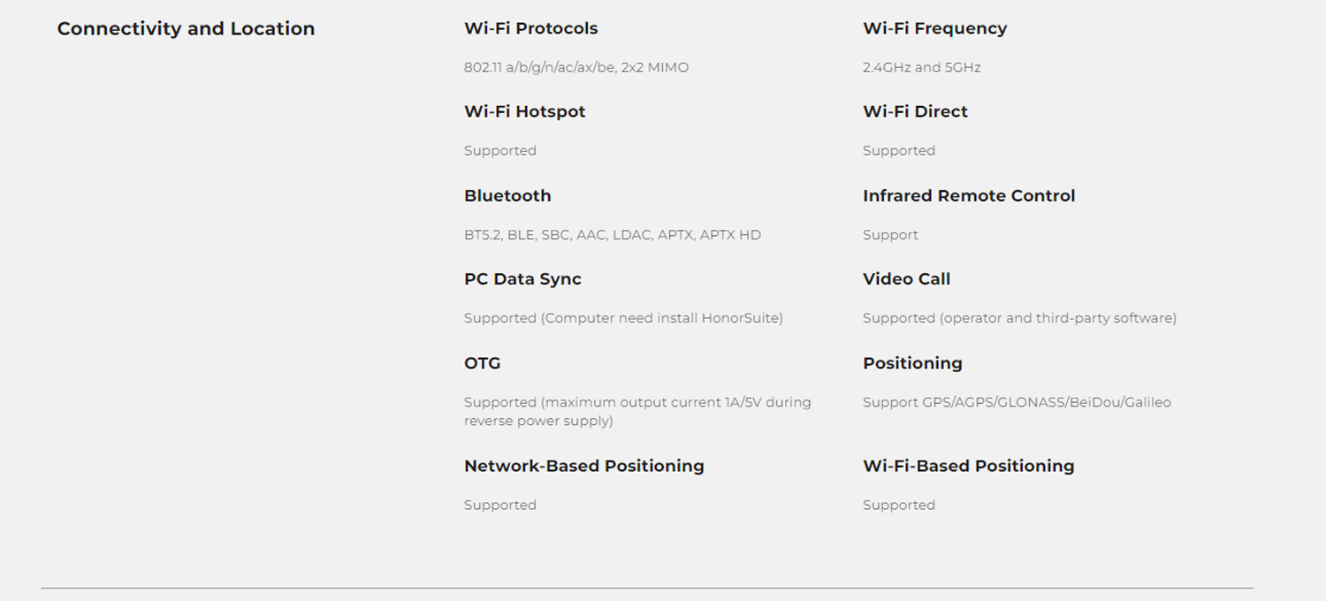Select the BT5.2 codec list text
The height and width of the screenshot is (601, 1326).
(x=612, y=235)
